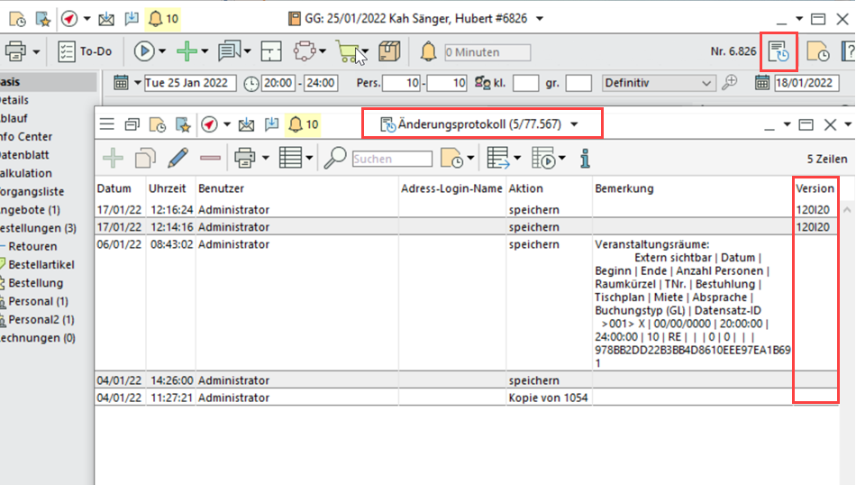
Task: Click the package box icon in toolbar
Action: (x=389, y=52)
